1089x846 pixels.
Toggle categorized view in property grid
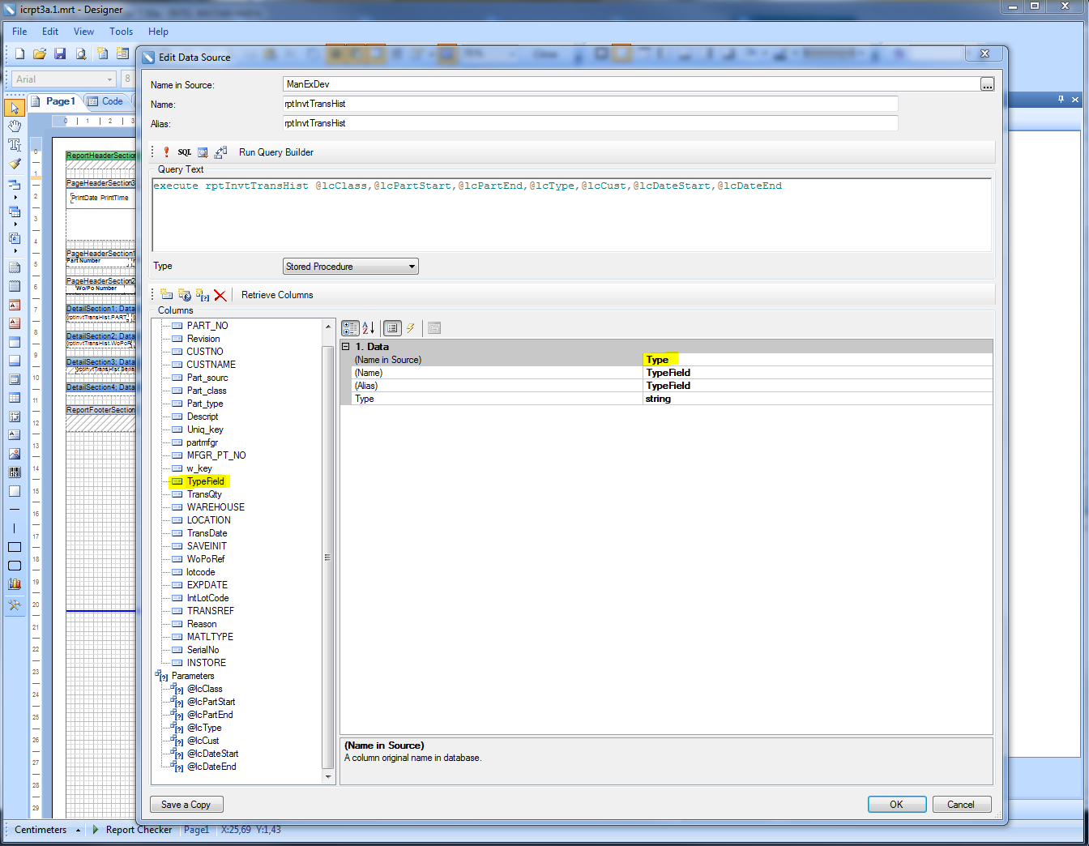(350, 328)
